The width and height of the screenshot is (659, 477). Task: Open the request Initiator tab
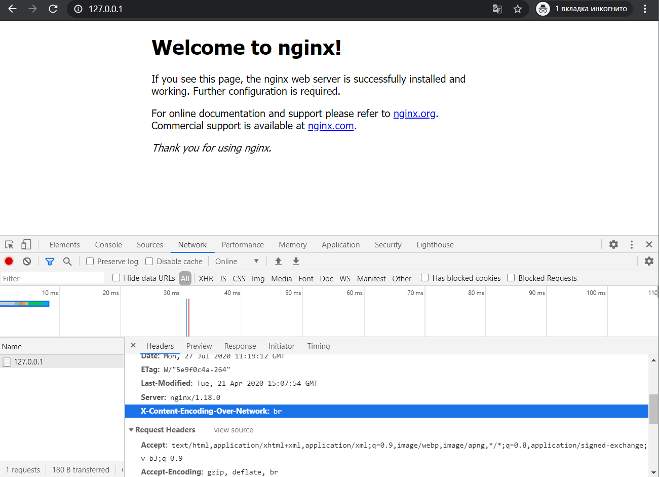282,346
